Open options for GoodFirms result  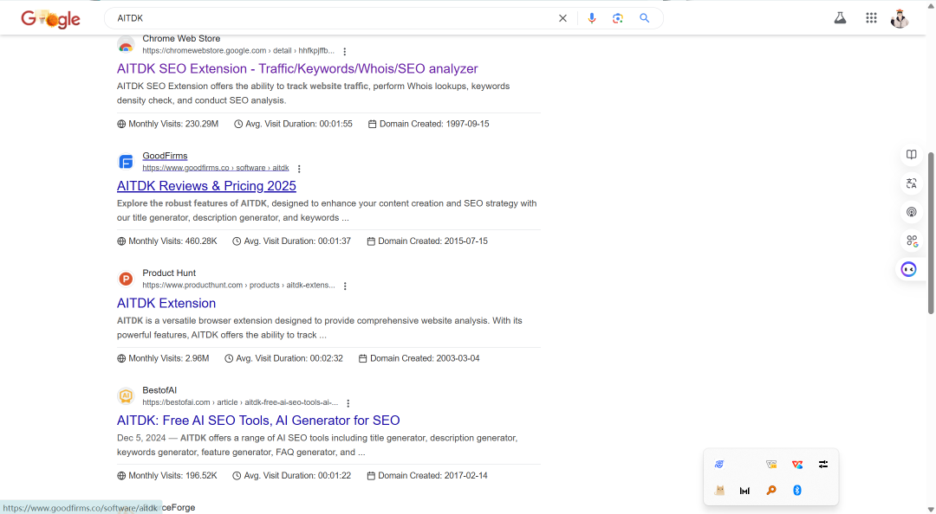(x=299, y=169)
